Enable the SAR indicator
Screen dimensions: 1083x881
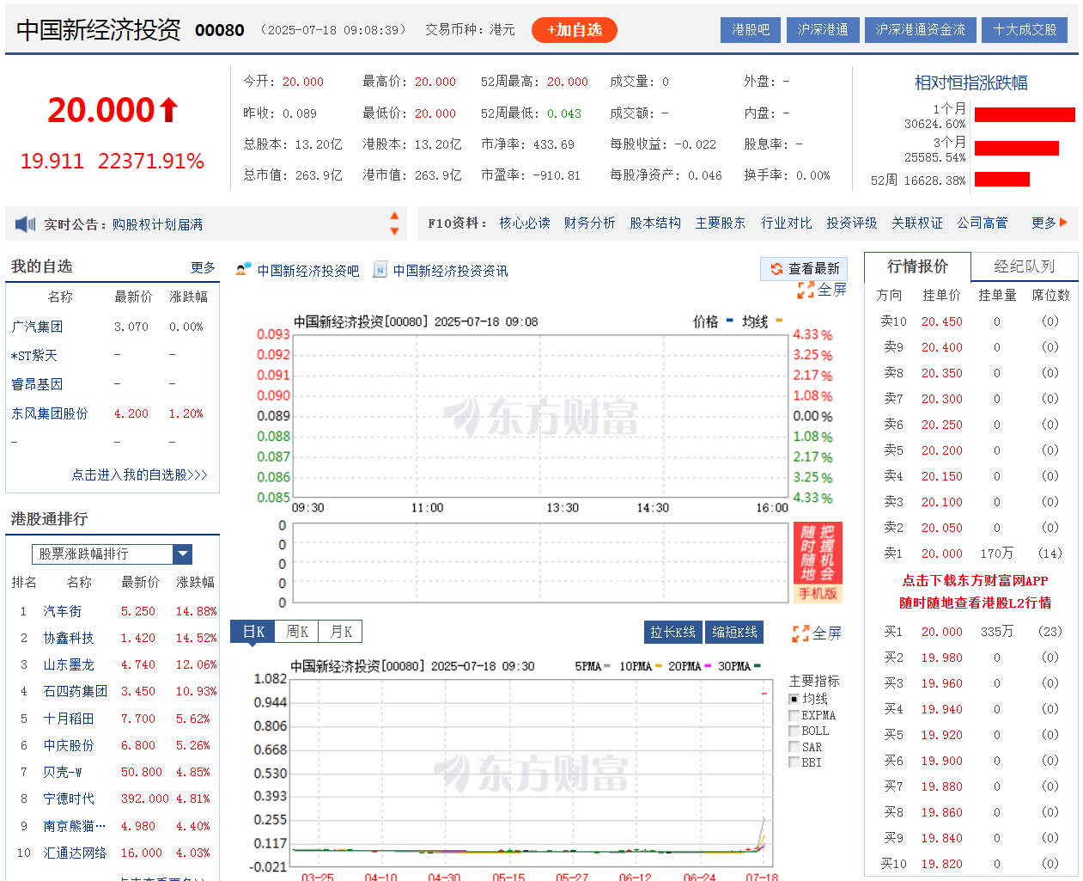794,747
